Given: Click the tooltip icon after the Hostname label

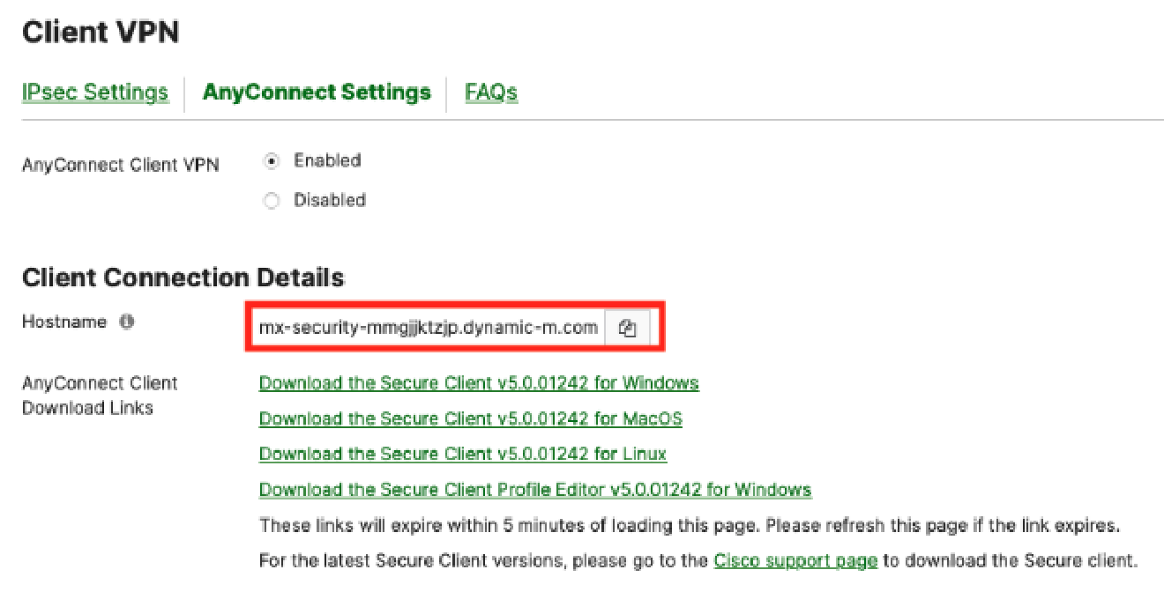Looking at the screenshot, I should click(126, 321).
